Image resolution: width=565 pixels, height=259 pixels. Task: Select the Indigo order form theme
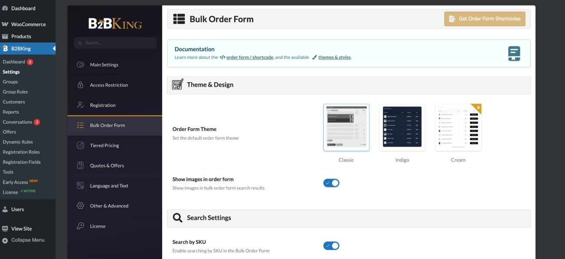coord(402,127)
